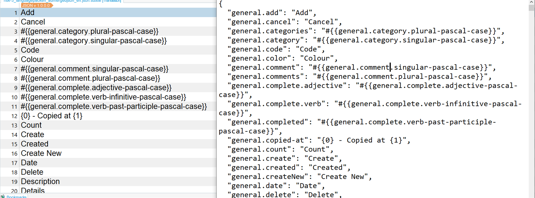
Task: Click the scroll up arrow of JSON preview
Action: click(x=531, y=2)
